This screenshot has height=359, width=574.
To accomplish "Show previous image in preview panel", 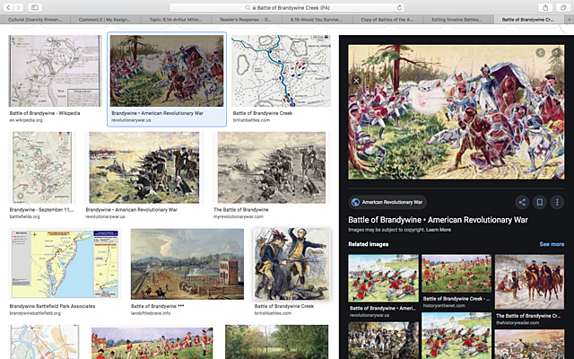I will (540, 53).
